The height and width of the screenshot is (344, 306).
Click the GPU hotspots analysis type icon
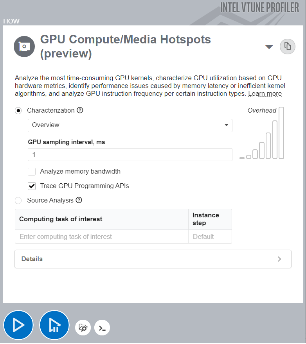coord(24,47)
